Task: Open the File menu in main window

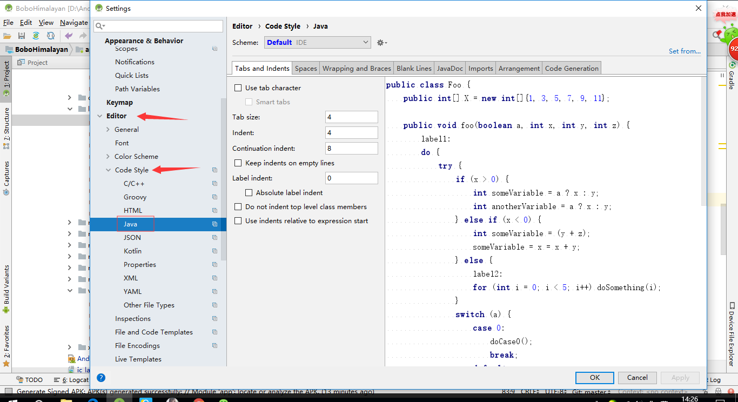Action: coord(8,23)
